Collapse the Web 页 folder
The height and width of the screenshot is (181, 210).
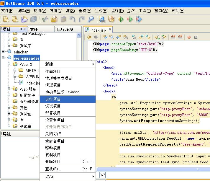tap(9, 64)
